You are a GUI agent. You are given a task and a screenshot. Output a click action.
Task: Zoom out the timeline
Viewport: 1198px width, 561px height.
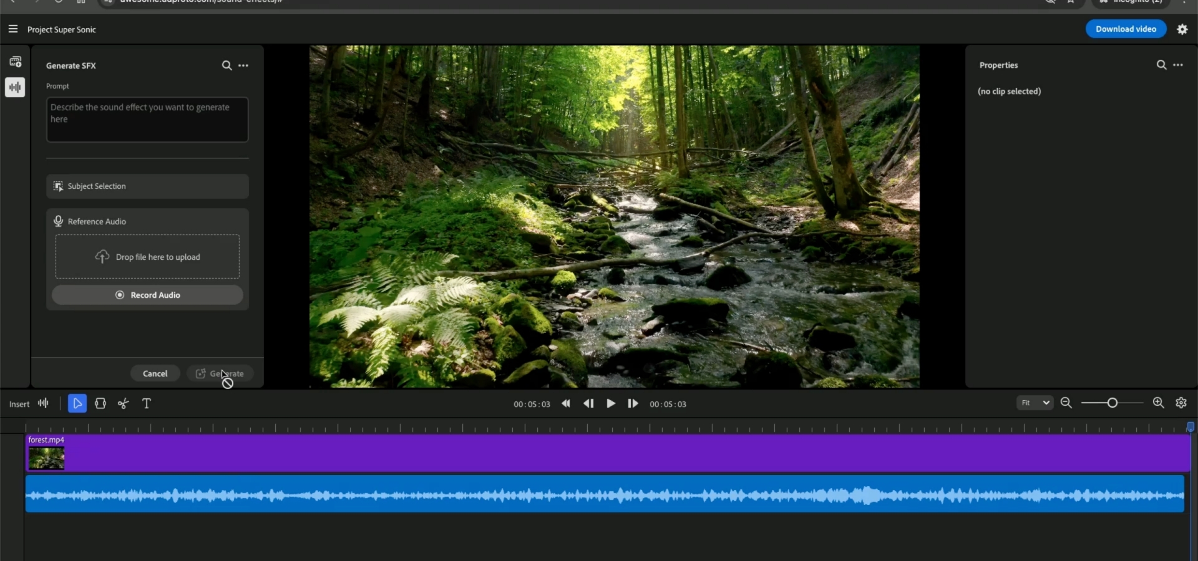(x=1066, y=403)
